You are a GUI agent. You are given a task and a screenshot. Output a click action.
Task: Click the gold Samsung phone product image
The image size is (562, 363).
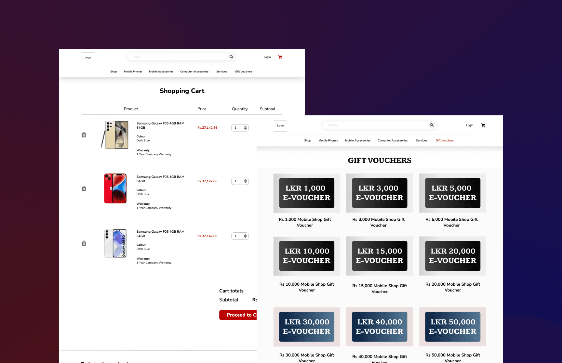(115, 135)
